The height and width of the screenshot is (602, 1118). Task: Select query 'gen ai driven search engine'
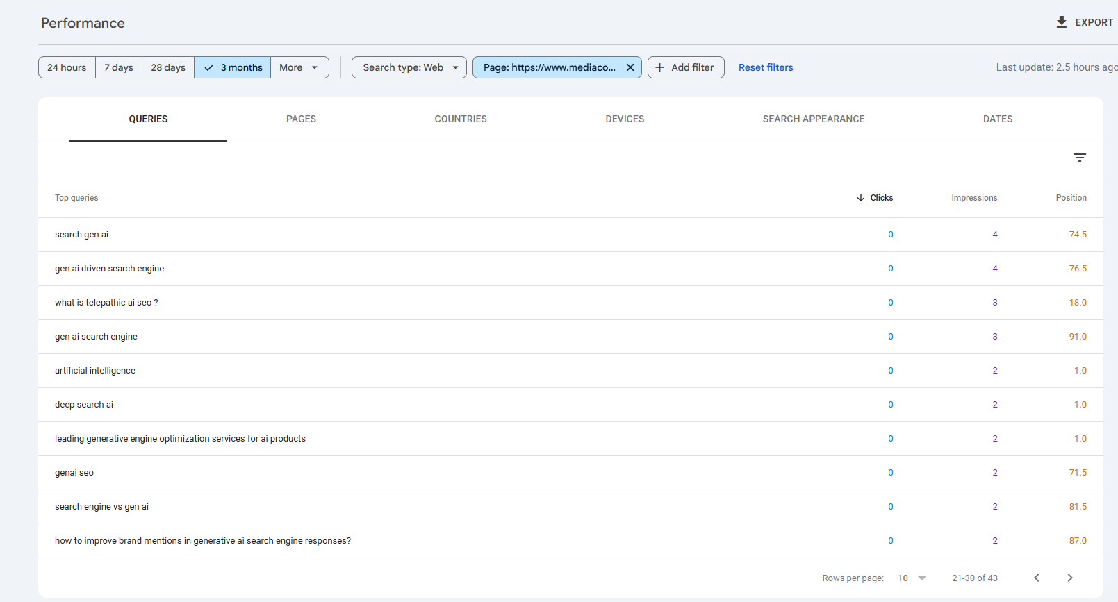109,269
